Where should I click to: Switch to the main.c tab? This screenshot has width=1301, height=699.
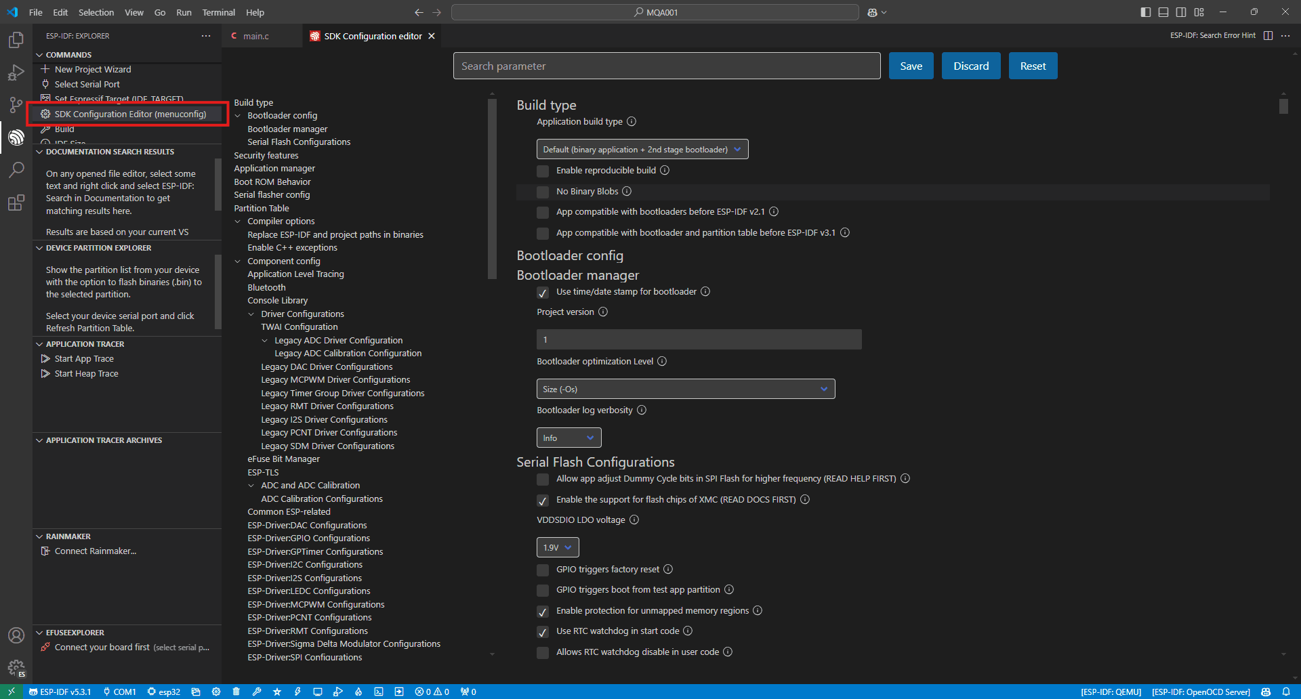[256, 36]
